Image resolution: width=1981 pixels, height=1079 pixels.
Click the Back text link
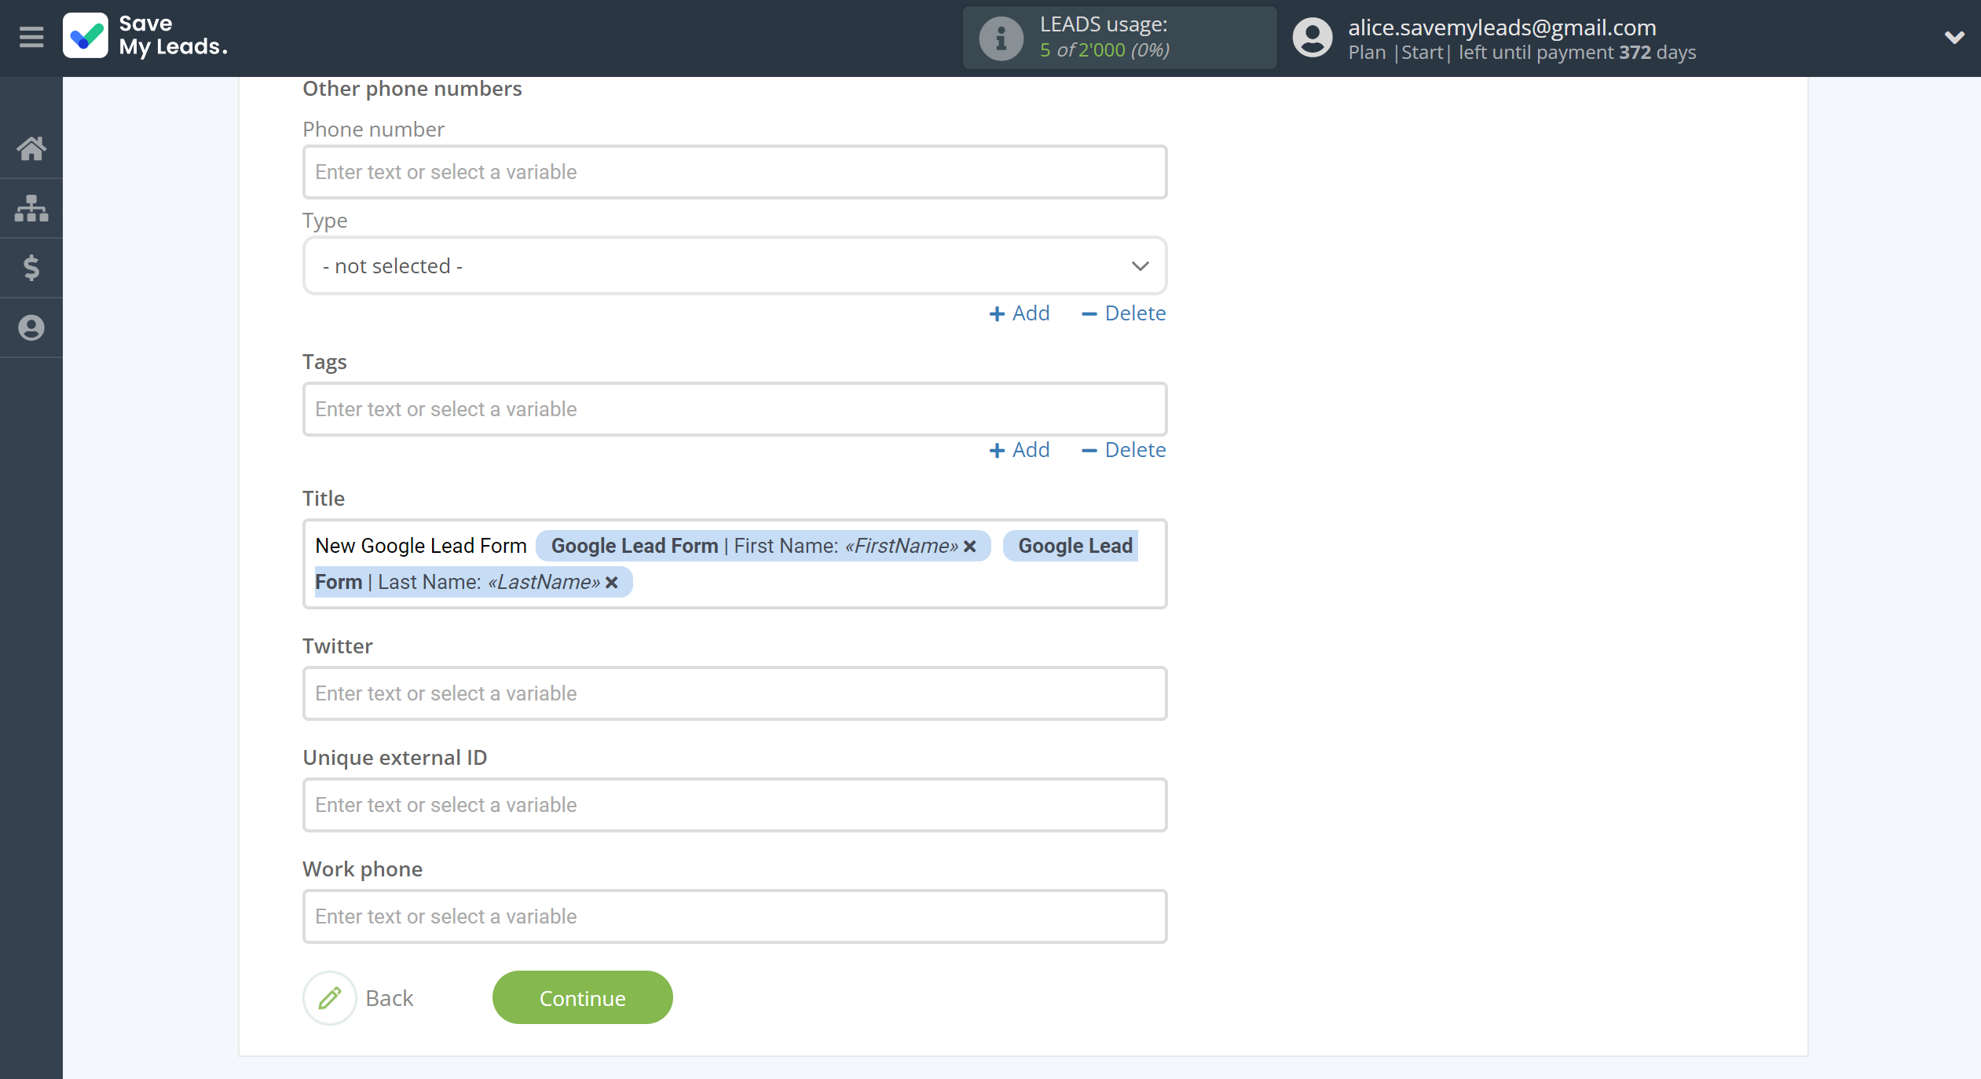(389, 998)
